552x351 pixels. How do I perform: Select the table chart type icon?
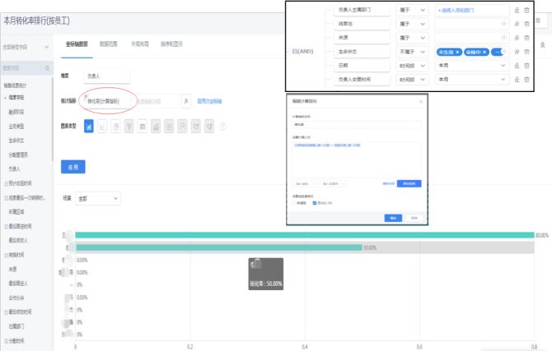pyautogui.click(x=142, y=126)
